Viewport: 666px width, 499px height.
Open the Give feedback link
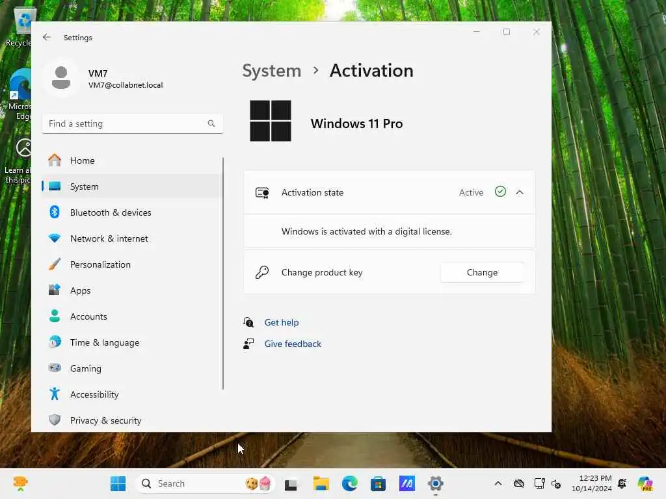point(293,344)
